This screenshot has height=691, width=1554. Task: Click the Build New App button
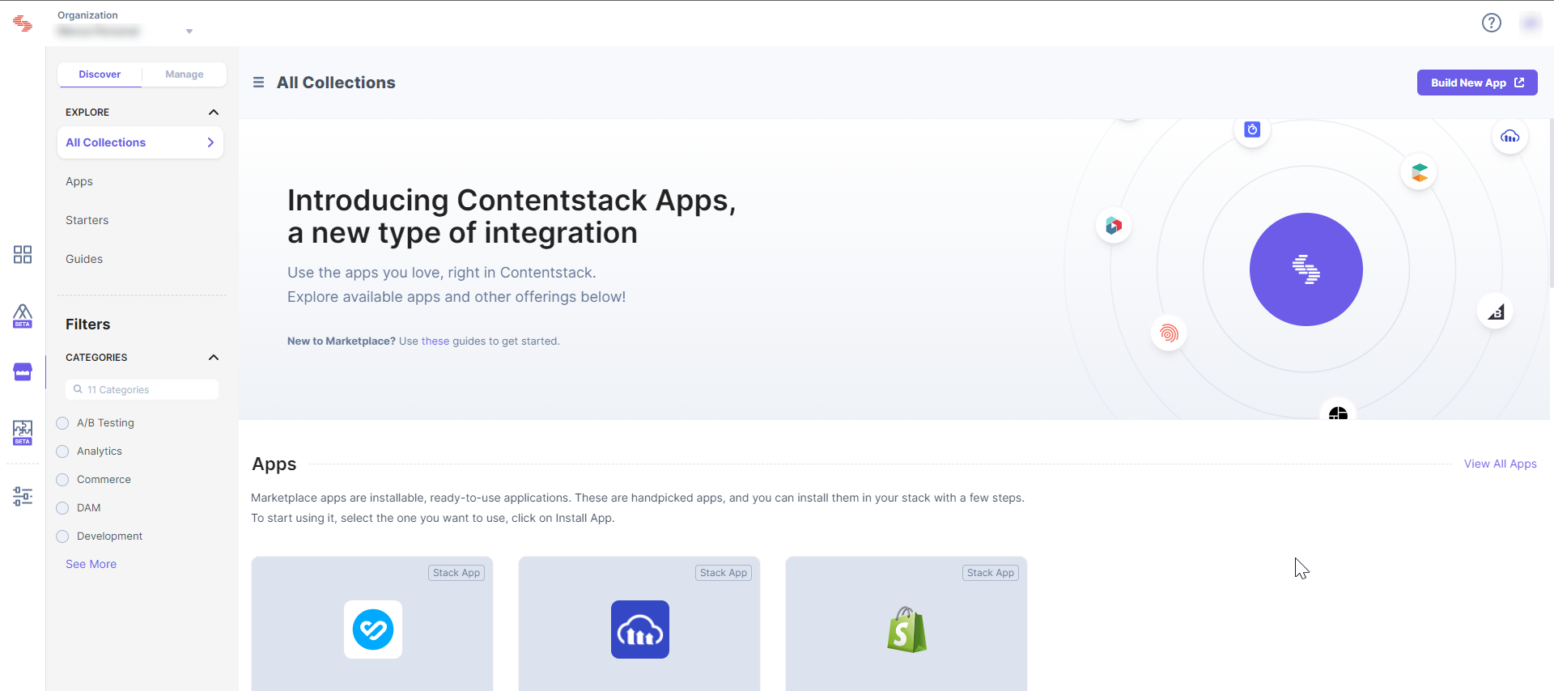pos(1477,83)
